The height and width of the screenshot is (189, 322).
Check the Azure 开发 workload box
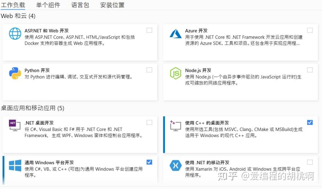tap(310, 30)
